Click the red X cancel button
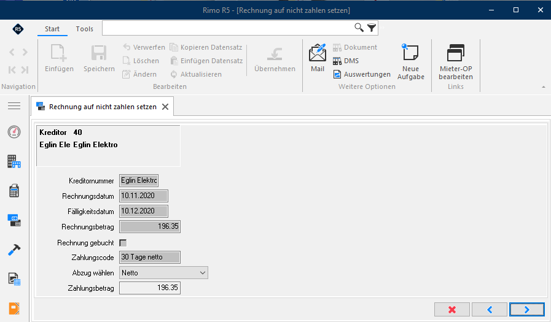Screen dimensions: 551x322 tap(452, 310)
